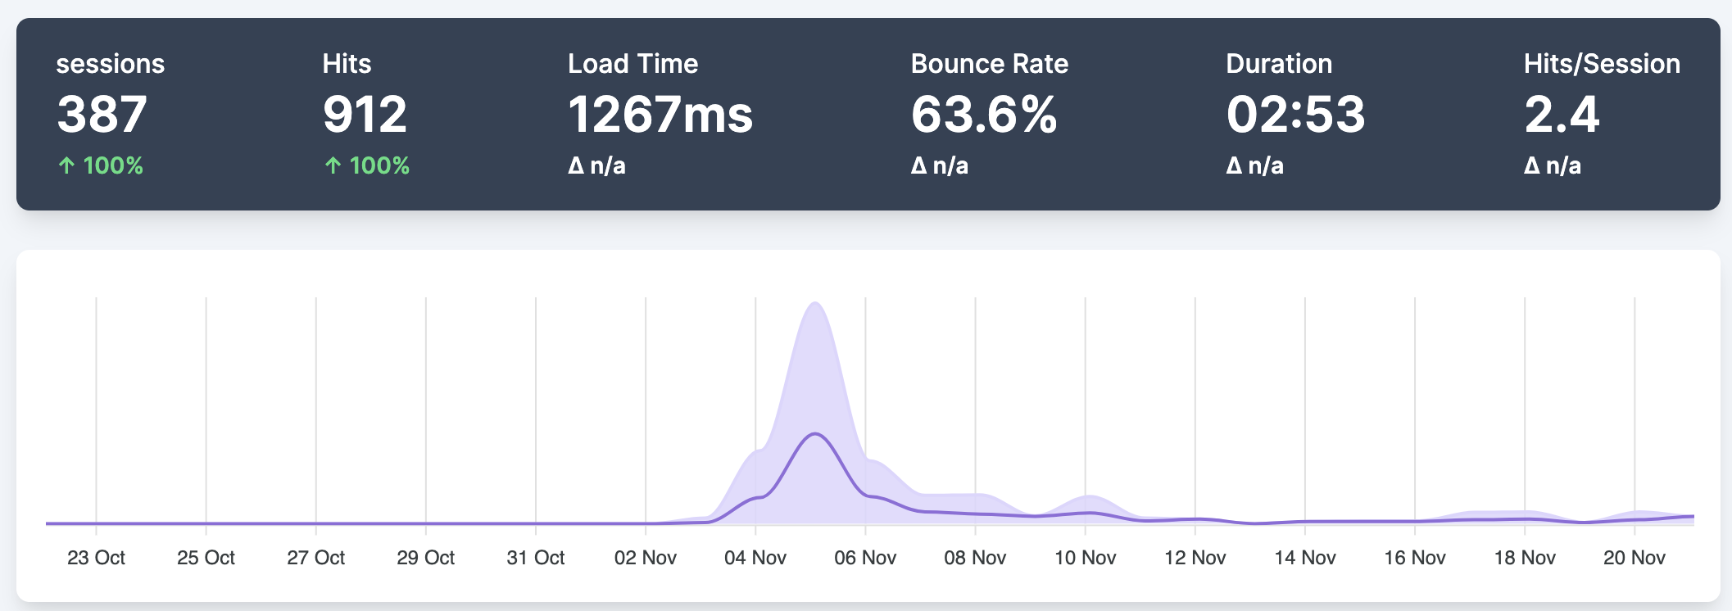Click the delta n/a under Bounce Rate

(940, 165)
